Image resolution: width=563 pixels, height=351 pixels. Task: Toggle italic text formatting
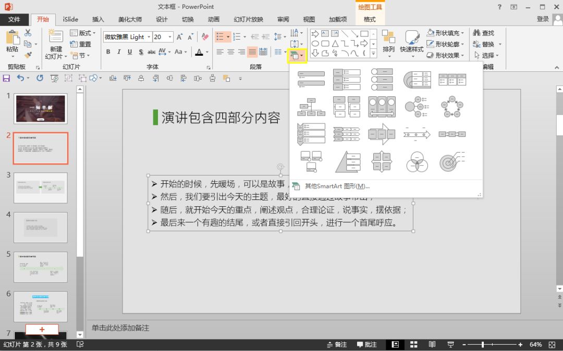tap(119, 52)
